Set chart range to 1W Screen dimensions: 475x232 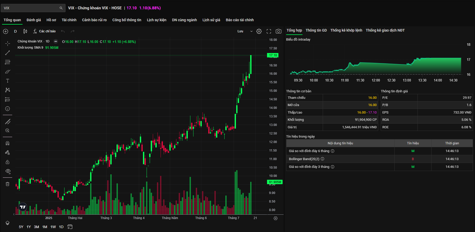53,227
